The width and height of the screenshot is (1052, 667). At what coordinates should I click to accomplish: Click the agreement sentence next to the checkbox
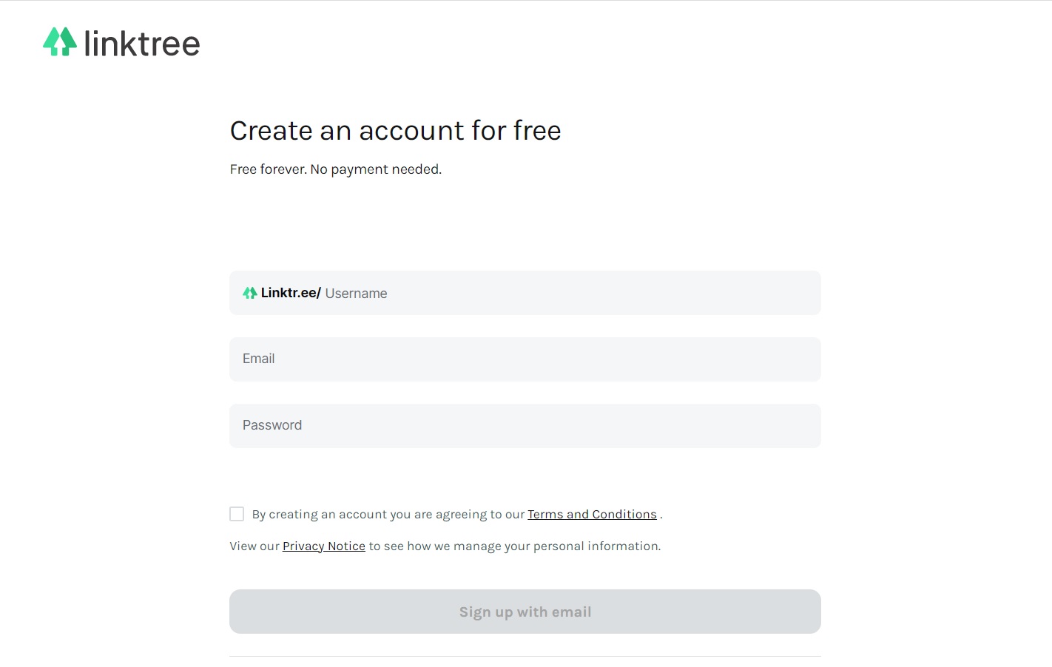coord(388,514)
